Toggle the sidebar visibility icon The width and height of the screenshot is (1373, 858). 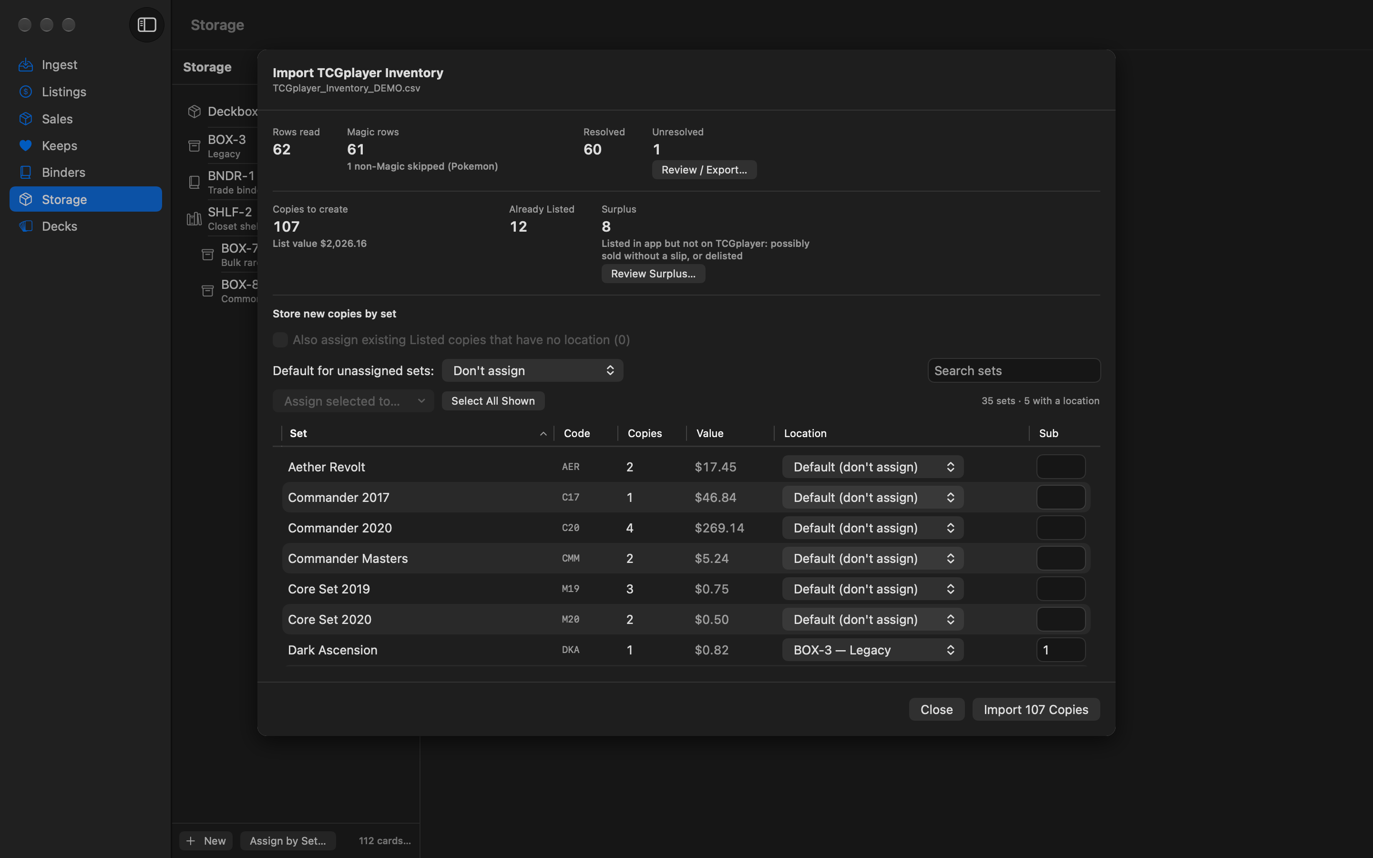tap(146, 24)
